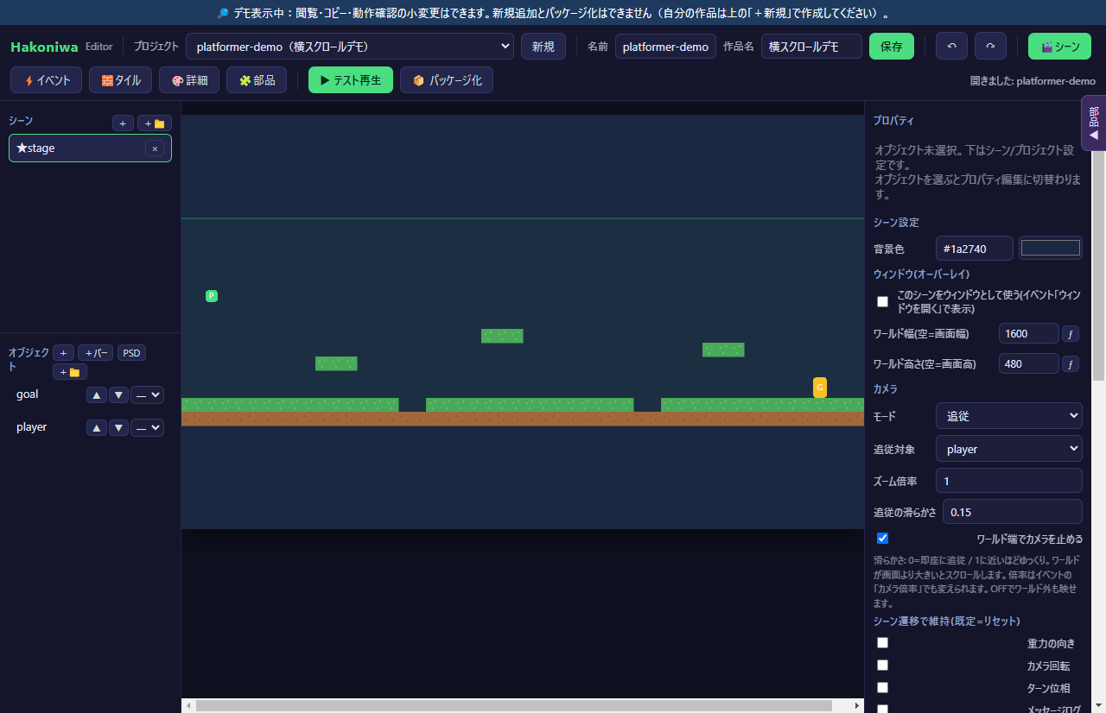Viewport: 1106px width, 713px height.
Task: Move player object down in list
Action: point(119,427)
